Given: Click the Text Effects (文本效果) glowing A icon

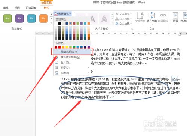Looking at the screenshot, I should 117,24.
